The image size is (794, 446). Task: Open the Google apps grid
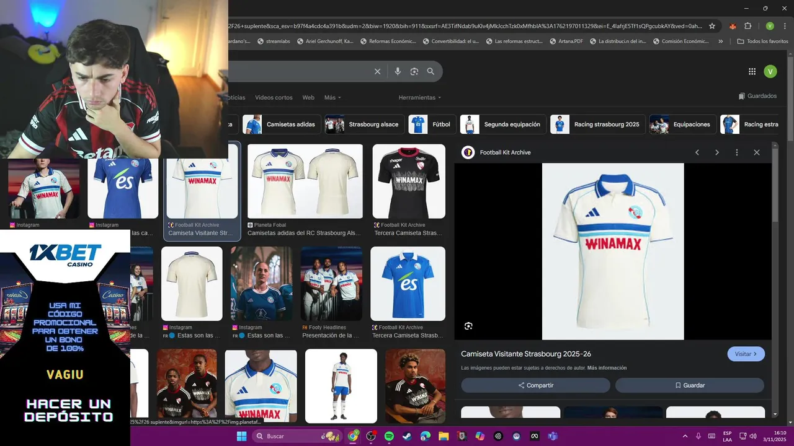click(x=752, y=71)
